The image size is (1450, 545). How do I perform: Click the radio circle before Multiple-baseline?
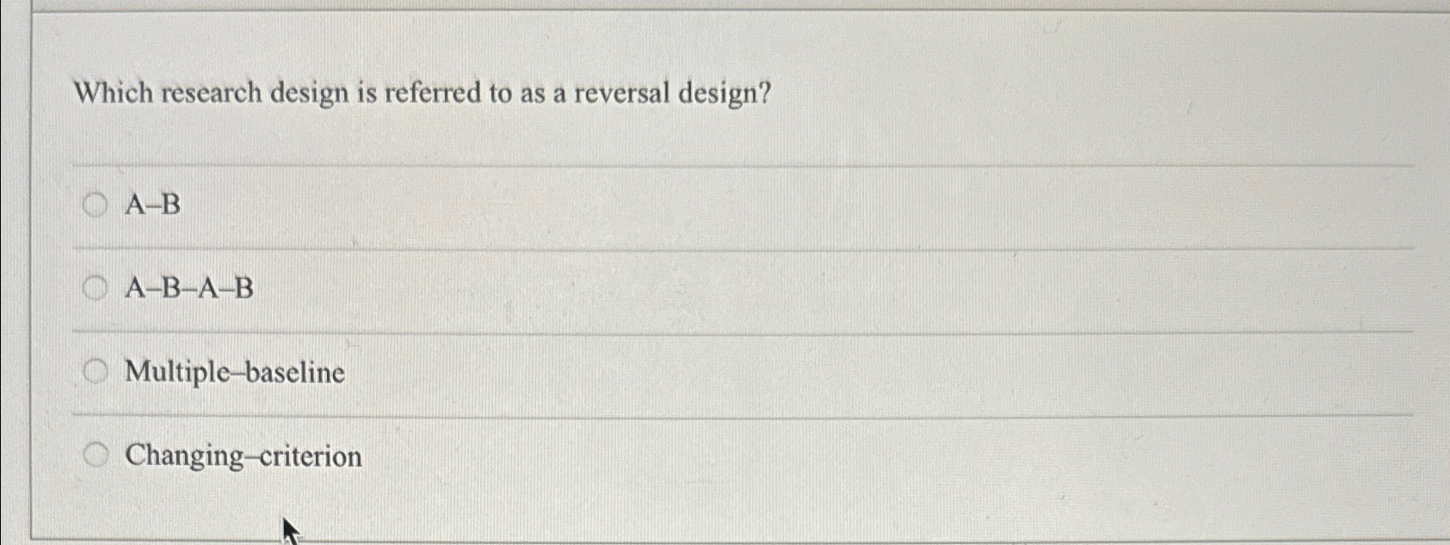[x=95, y=371]
